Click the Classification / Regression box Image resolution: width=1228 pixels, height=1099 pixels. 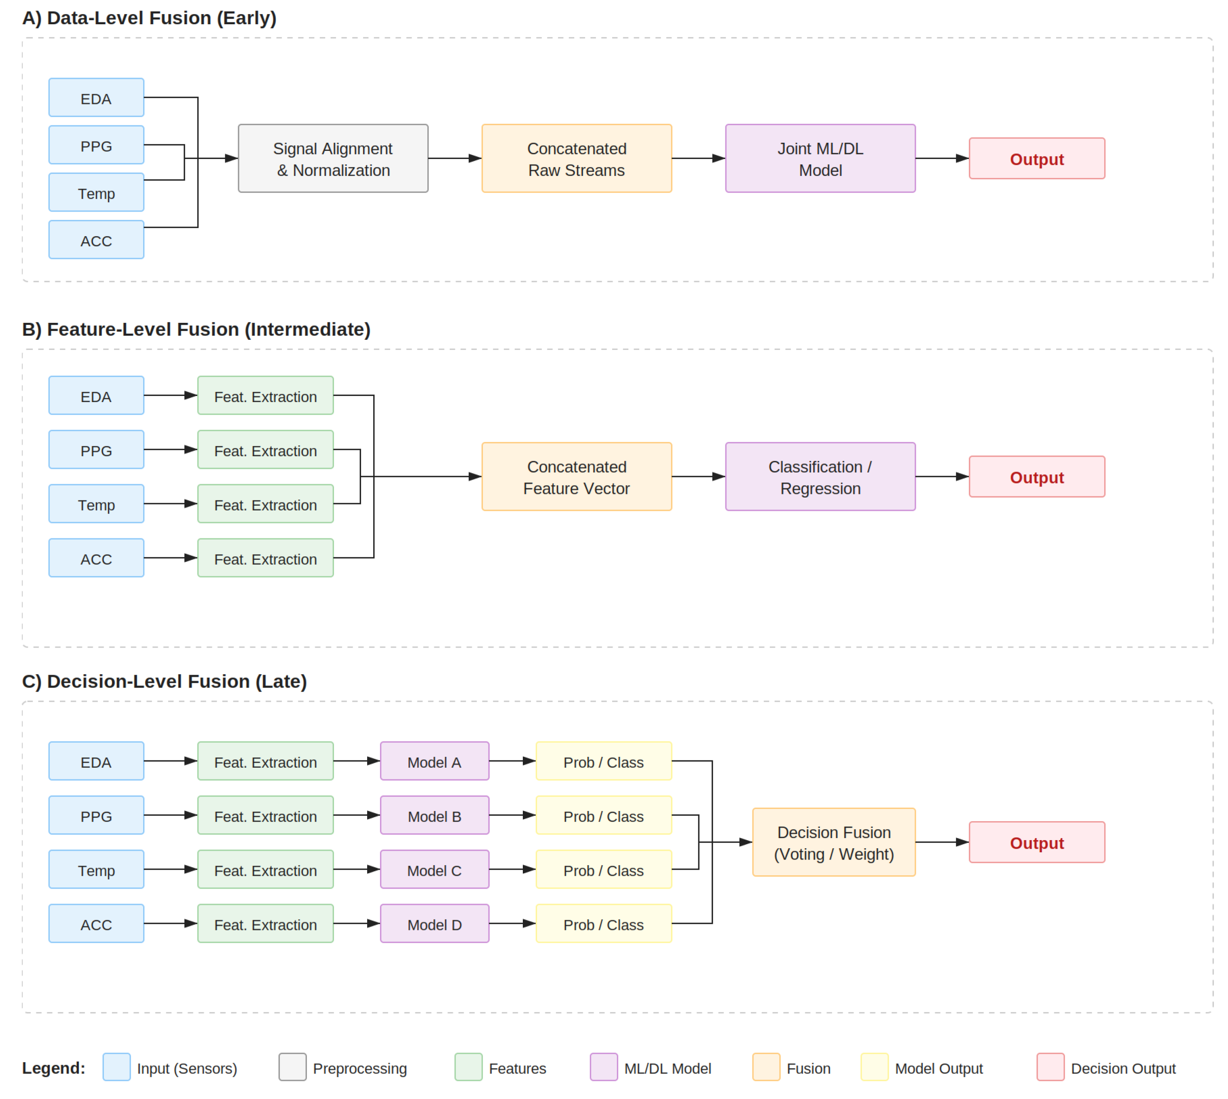pyautogui.click(x=820, y=476)
